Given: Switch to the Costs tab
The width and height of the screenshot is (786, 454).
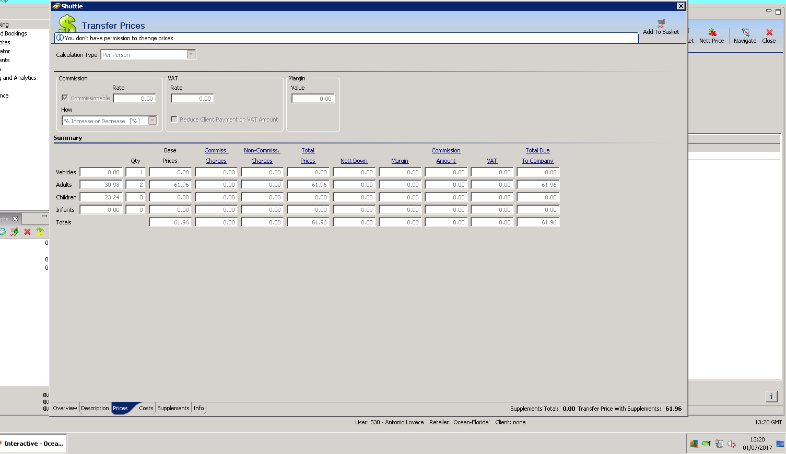Looking at the screenshot, I should click(146, 408).
